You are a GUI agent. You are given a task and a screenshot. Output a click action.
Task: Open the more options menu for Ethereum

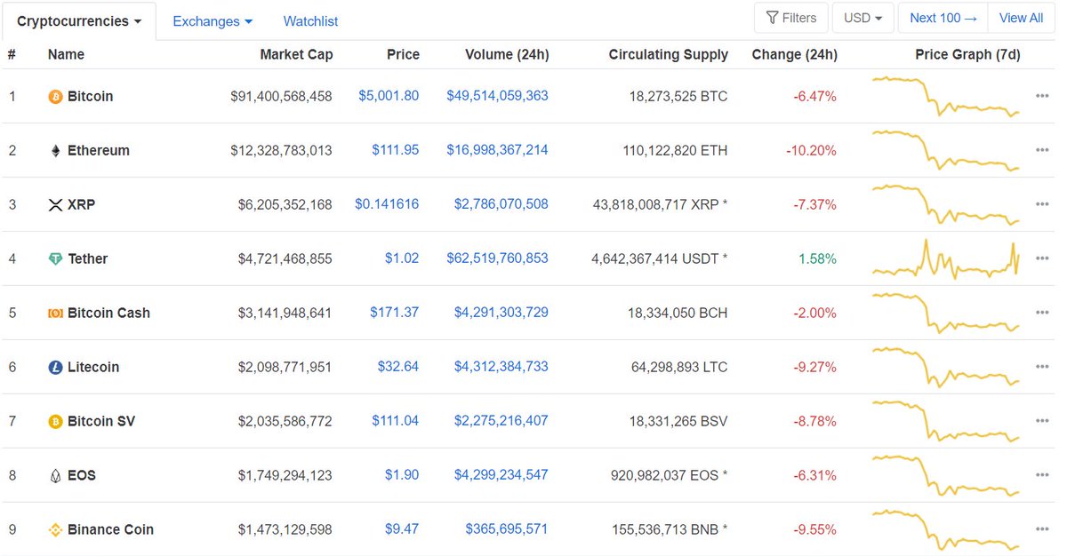click(x=1042, y=149)
